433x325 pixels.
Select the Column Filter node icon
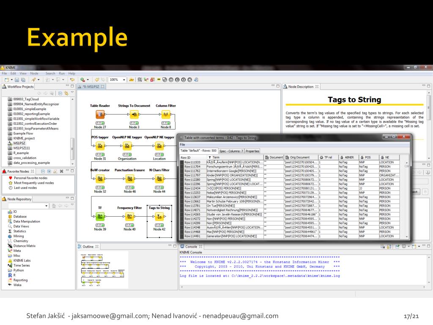pyautogui.click(x=166, y=114)
